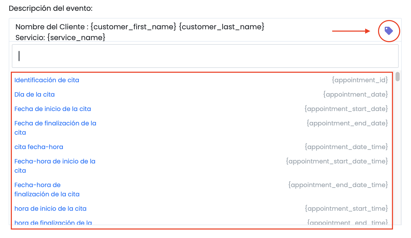Insert 'Fecha-hora de finalización de la cita'
Viewport: 411px width, 238px height.
pos(47,189)
